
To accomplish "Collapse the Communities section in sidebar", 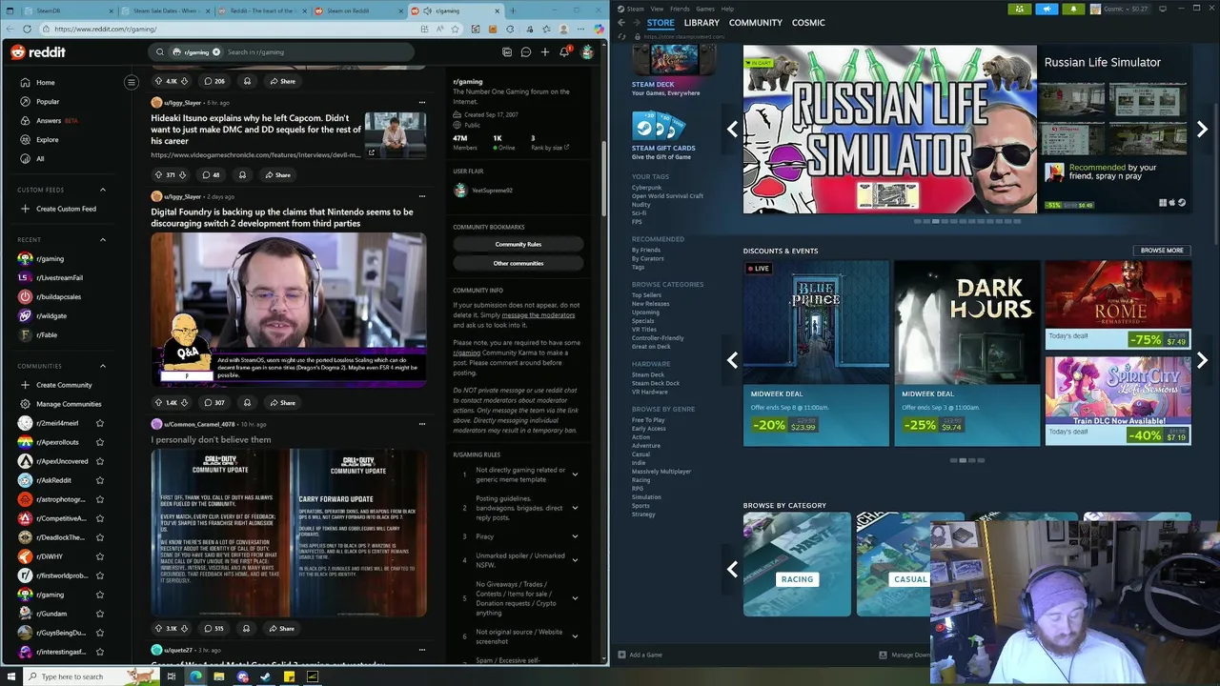I will pyautogui.click(x=103, y=366).
